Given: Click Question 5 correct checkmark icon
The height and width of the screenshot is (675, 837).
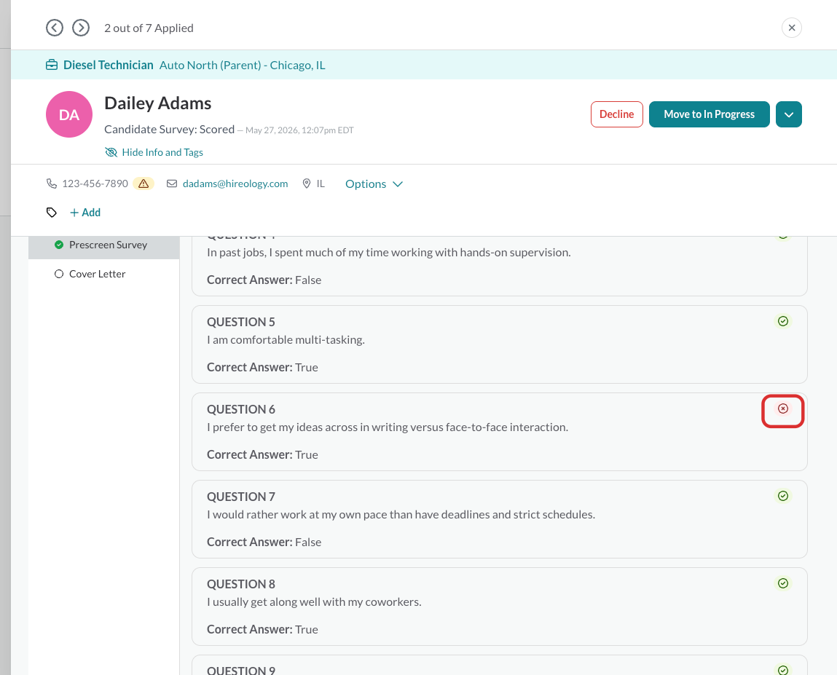Looking at the screenshot, I should point(783,321).
